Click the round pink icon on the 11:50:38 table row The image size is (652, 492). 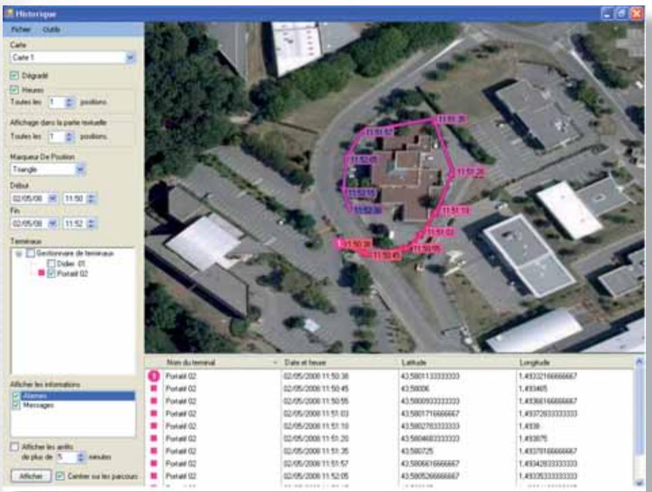coord(154,376)
